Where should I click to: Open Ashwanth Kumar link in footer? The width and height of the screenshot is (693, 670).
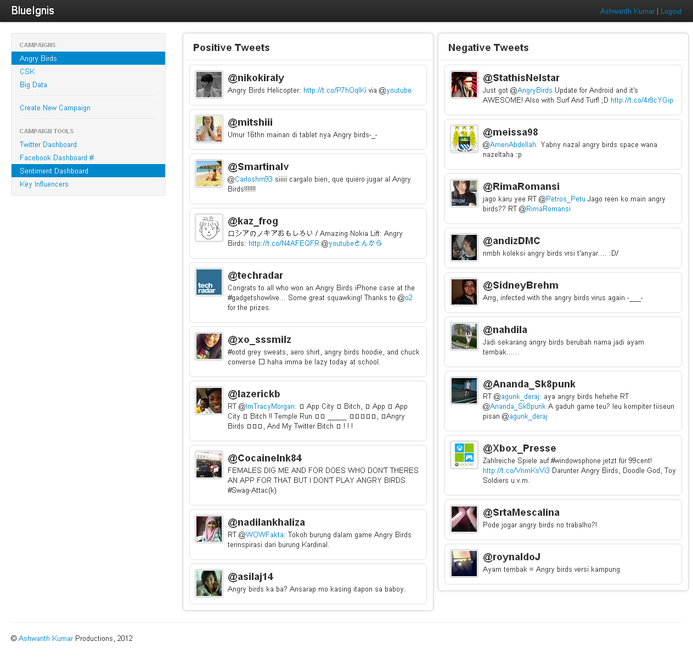[46, 638]
